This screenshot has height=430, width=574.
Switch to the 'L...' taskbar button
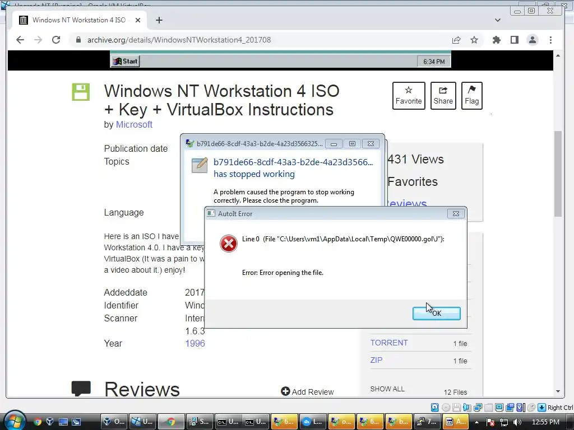(313, 422)
